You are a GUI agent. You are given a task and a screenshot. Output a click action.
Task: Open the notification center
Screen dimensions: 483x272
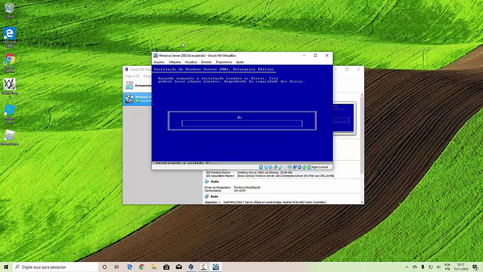pyautogui.click(x=475, y=267)
